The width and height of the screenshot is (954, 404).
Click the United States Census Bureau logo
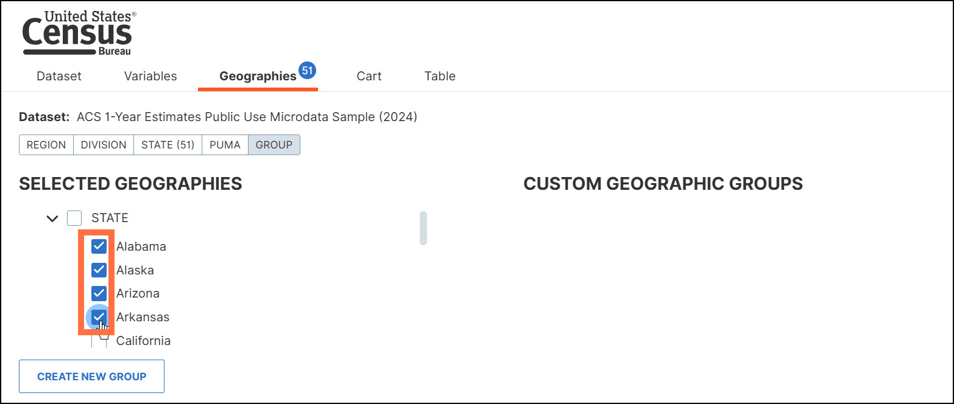(79, 33)
